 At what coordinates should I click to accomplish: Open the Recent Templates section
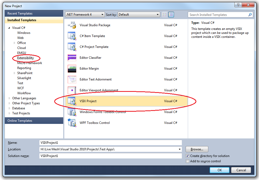pos(34,13)
